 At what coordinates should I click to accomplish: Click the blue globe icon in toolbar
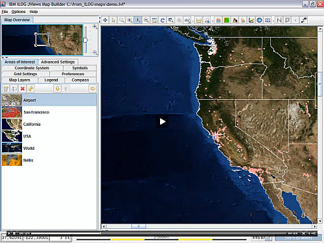pos(259,20)
